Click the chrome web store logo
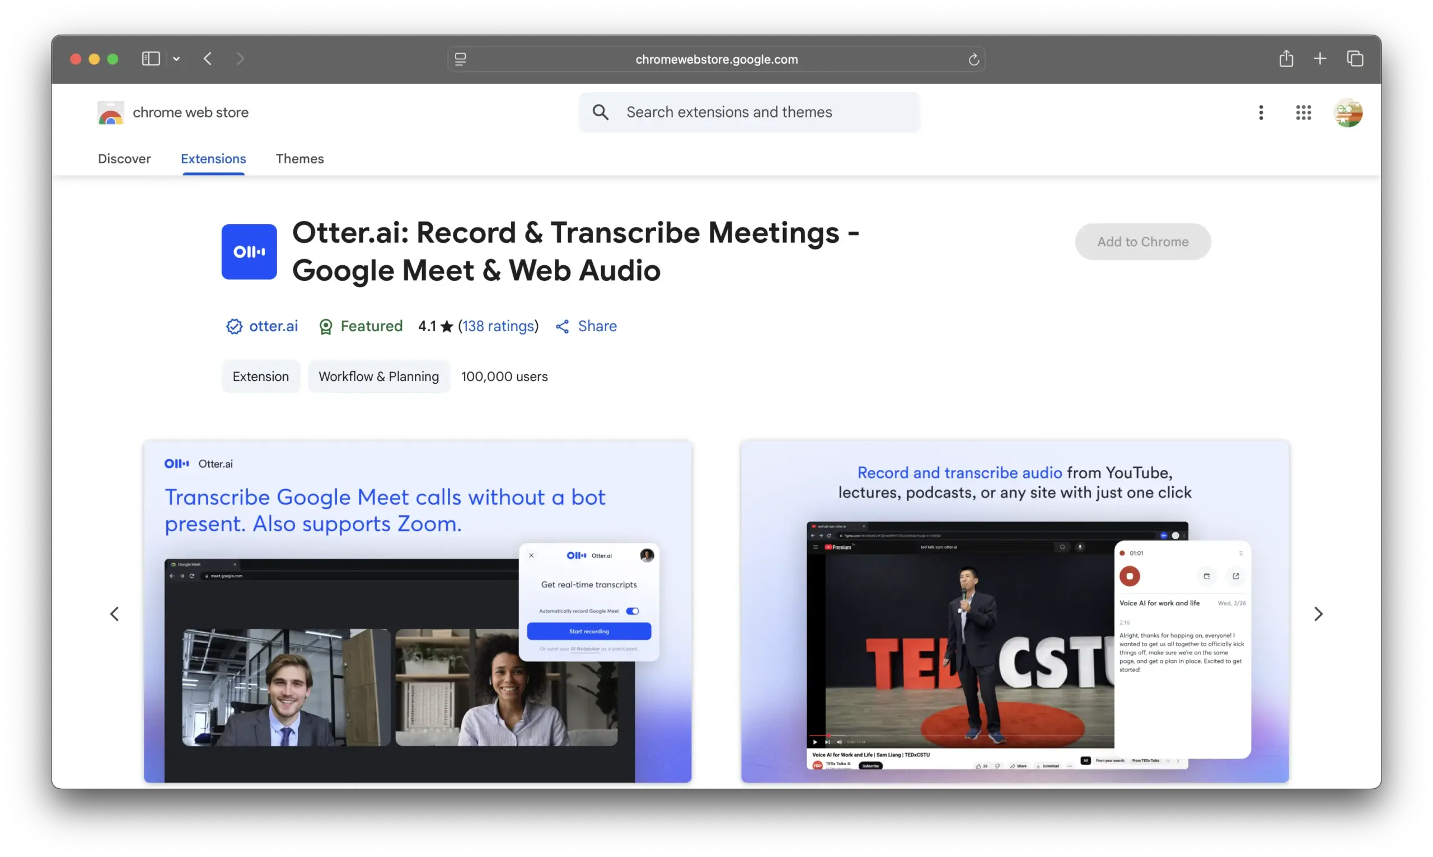 coord(110,112)
